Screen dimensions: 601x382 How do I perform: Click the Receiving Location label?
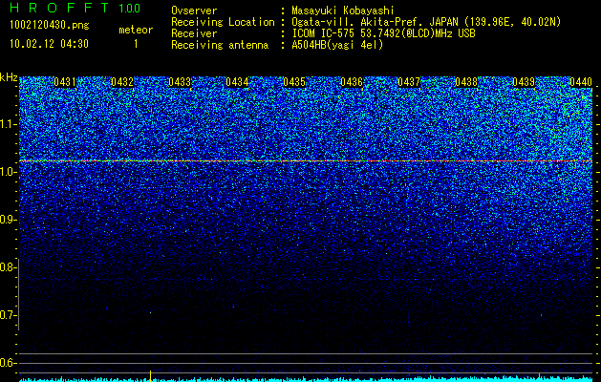pyautogui.click(x=223, y=22)
